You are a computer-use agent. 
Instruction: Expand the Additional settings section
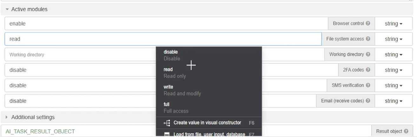7,117
